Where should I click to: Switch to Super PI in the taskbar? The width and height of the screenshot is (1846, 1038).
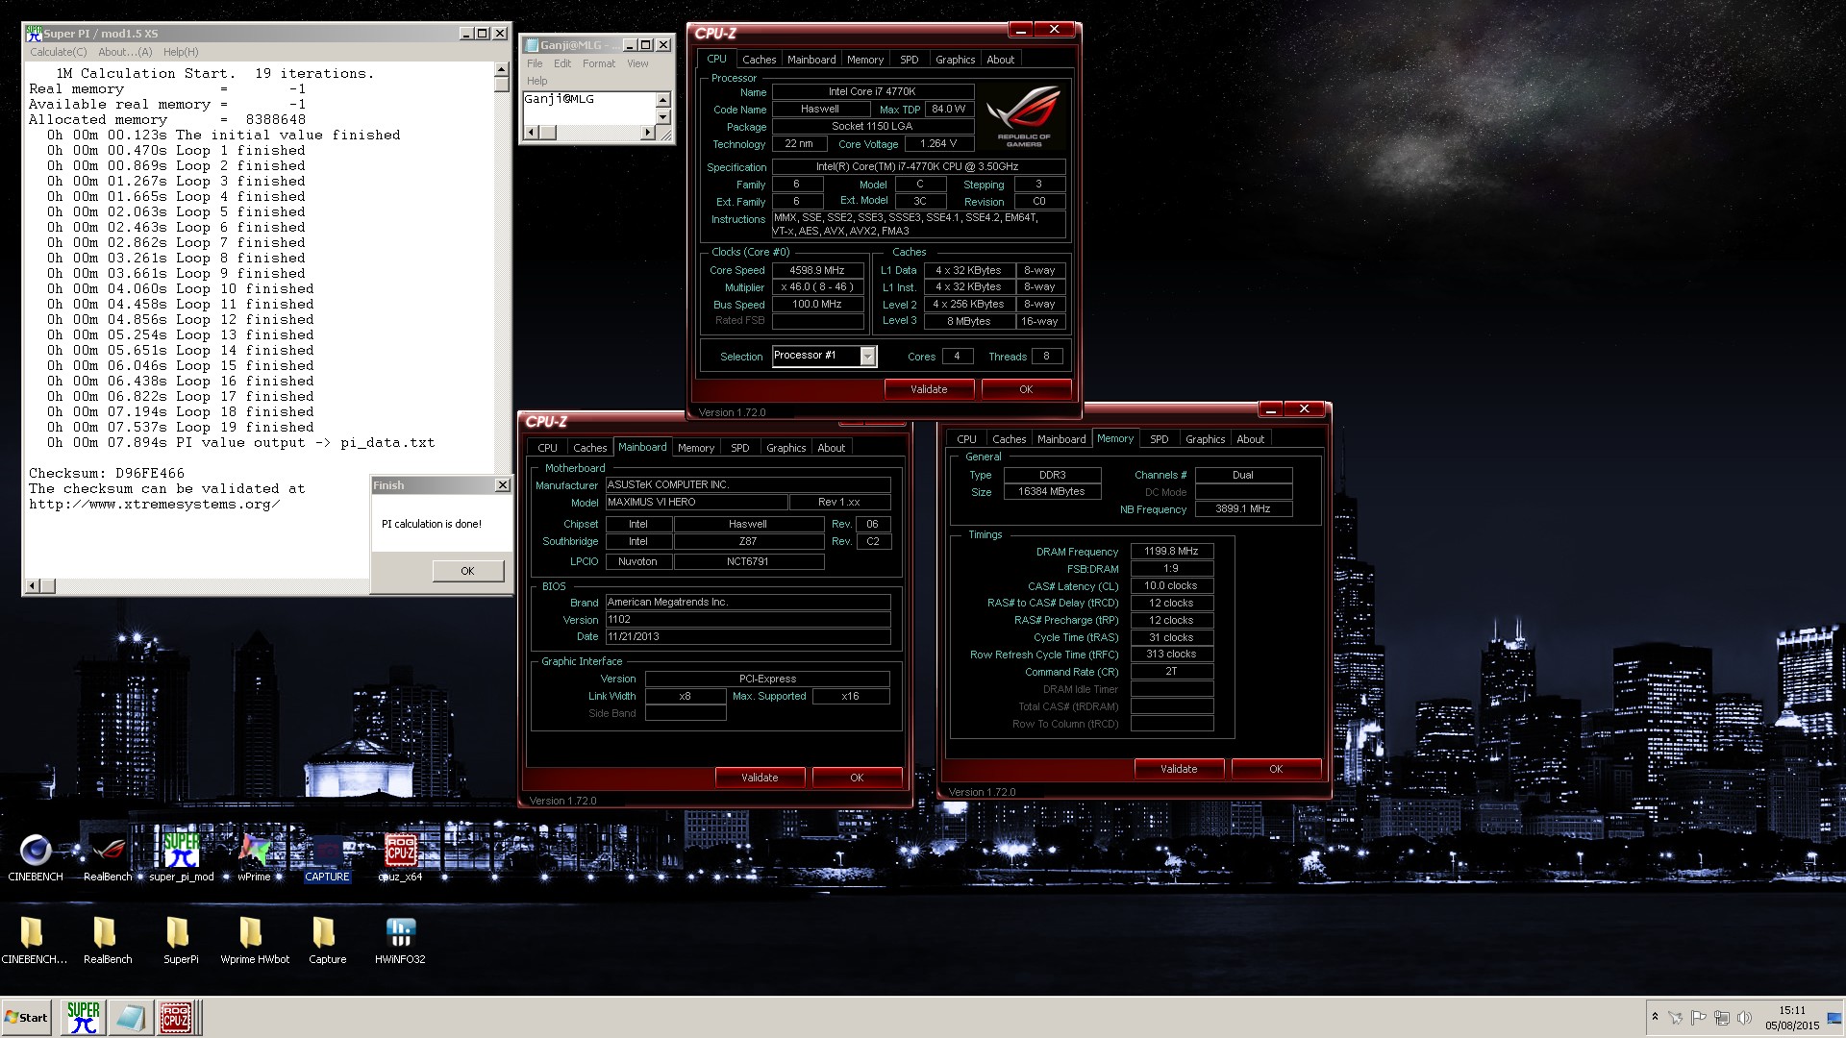pos(84,1017)
